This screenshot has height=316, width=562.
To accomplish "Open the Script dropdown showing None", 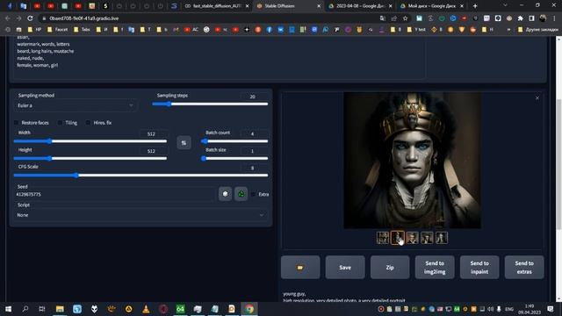I will (140, 215).
